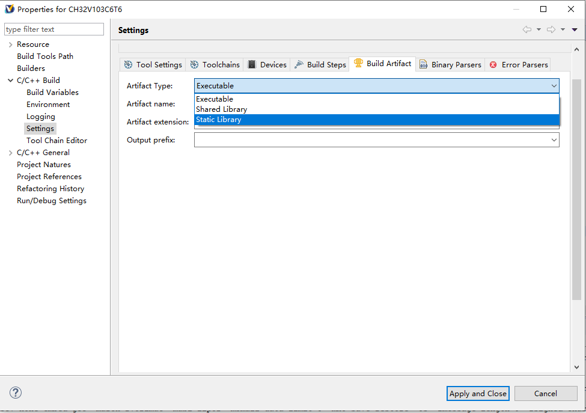Select Settings under C/C++ Build
The width and height of the screenshot is (586, 413).
40,129
